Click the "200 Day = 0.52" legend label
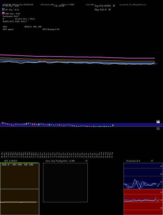 coord(12,14)
